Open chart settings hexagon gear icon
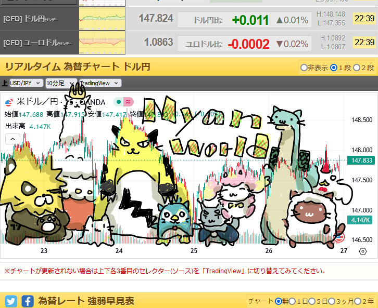The image size is (378, 308). tap(363, 251)
